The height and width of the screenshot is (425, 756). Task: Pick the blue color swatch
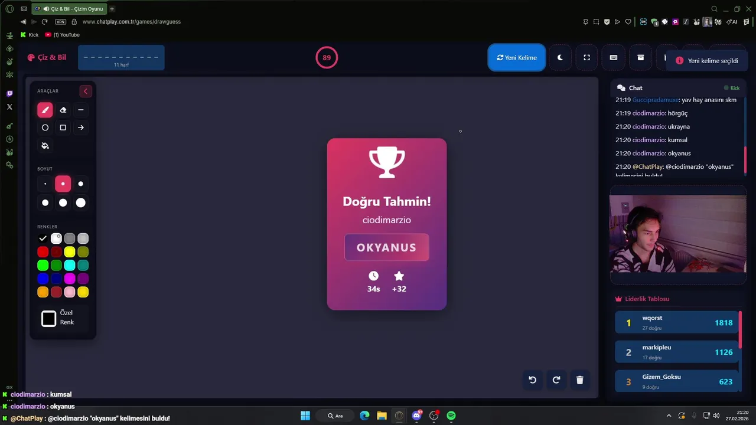coord(43,279)
